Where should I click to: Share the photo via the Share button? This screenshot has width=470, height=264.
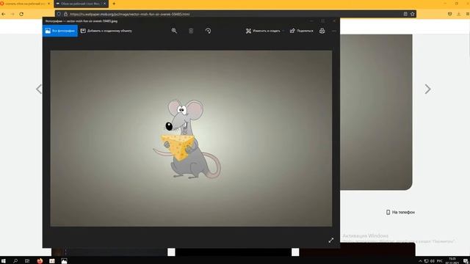[302, 31]
